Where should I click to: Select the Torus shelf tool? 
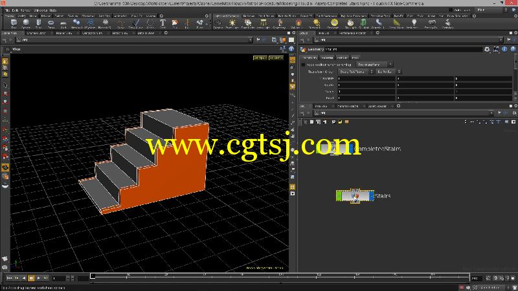point(51,23)
